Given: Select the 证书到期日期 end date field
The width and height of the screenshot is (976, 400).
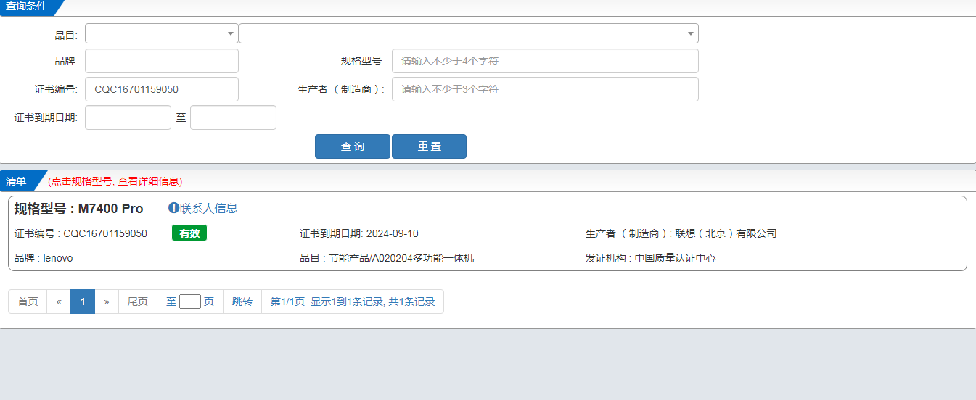Looking at the screenshot, I should [x=233, y=117].
